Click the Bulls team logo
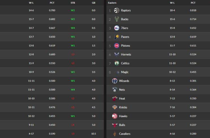 (114, 125)
